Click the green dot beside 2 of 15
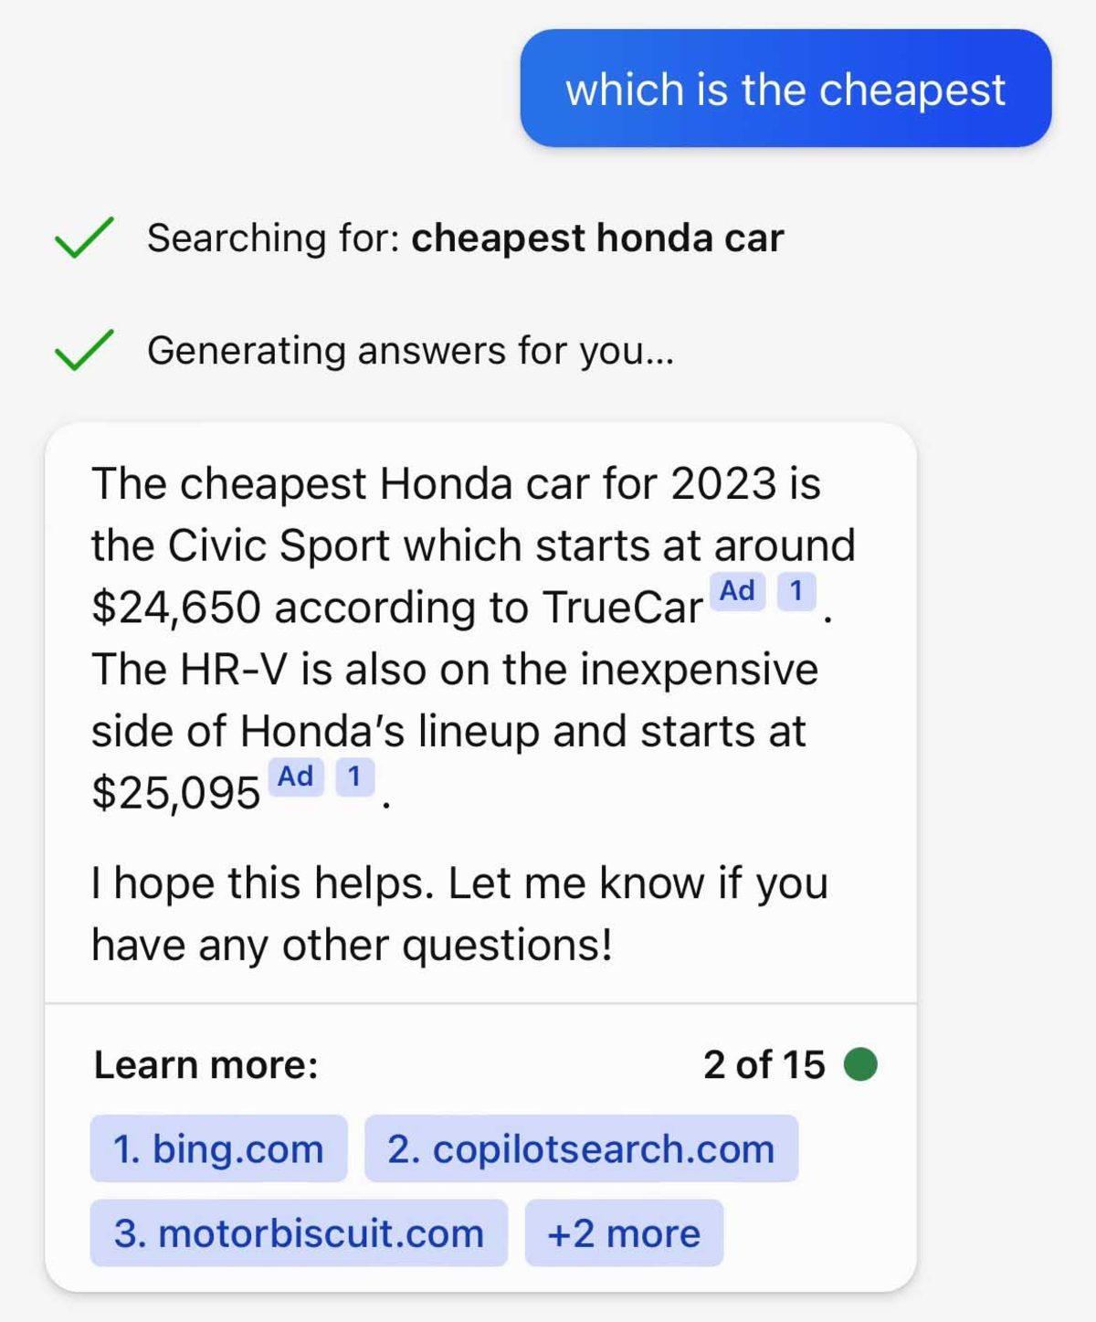1096x1322 pixels. (859, 1064)
